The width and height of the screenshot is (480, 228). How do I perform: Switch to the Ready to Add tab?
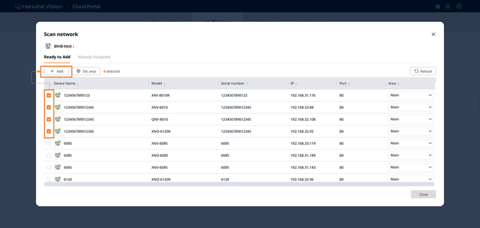57,57
